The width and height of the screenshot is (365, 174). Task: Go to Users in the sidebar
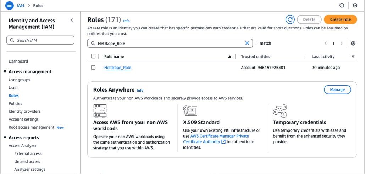(13, 88)
